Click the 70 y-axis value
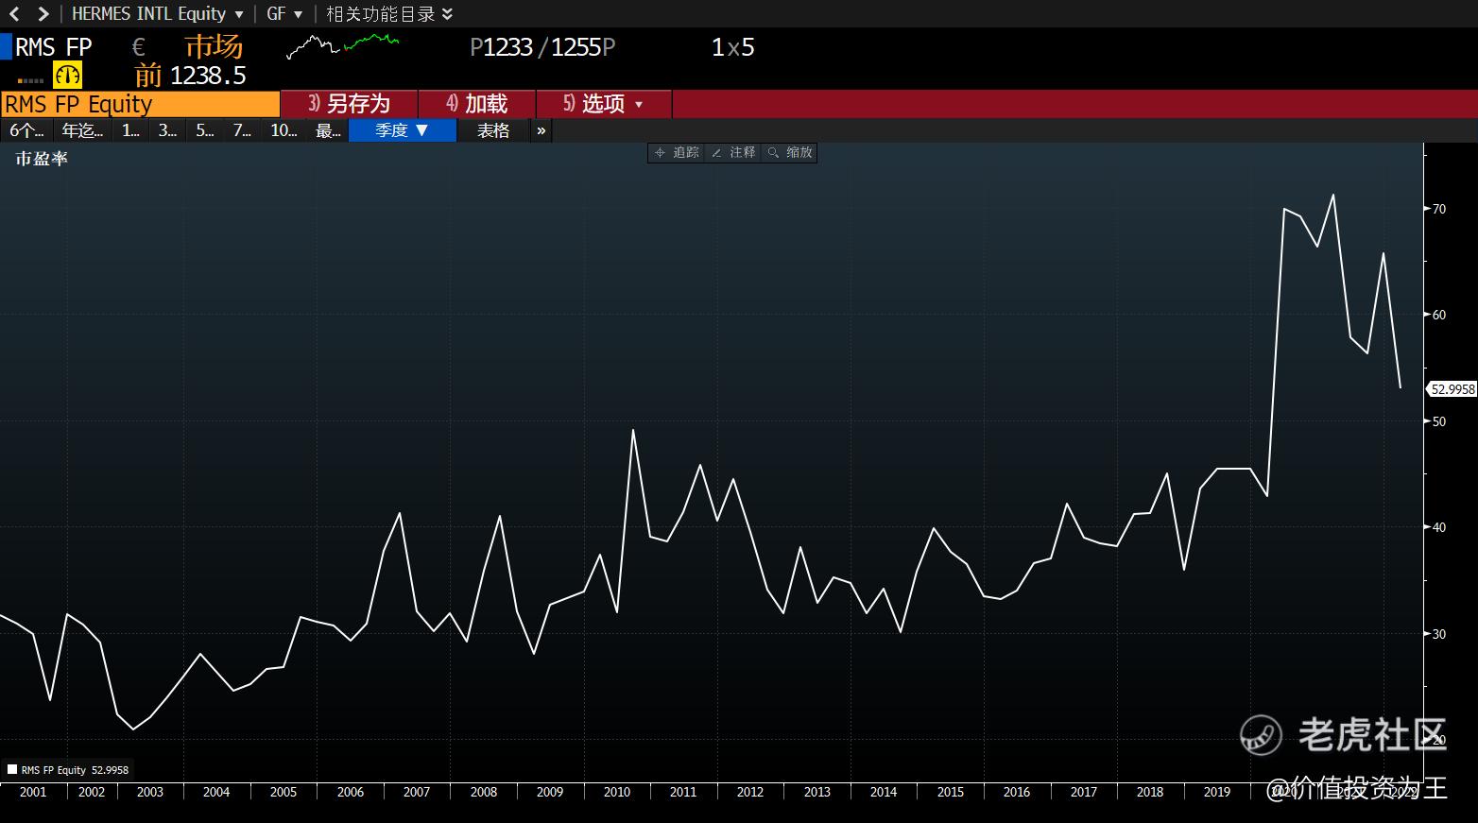This screenshot has height=823, width=1478. tap(1439, 209)
